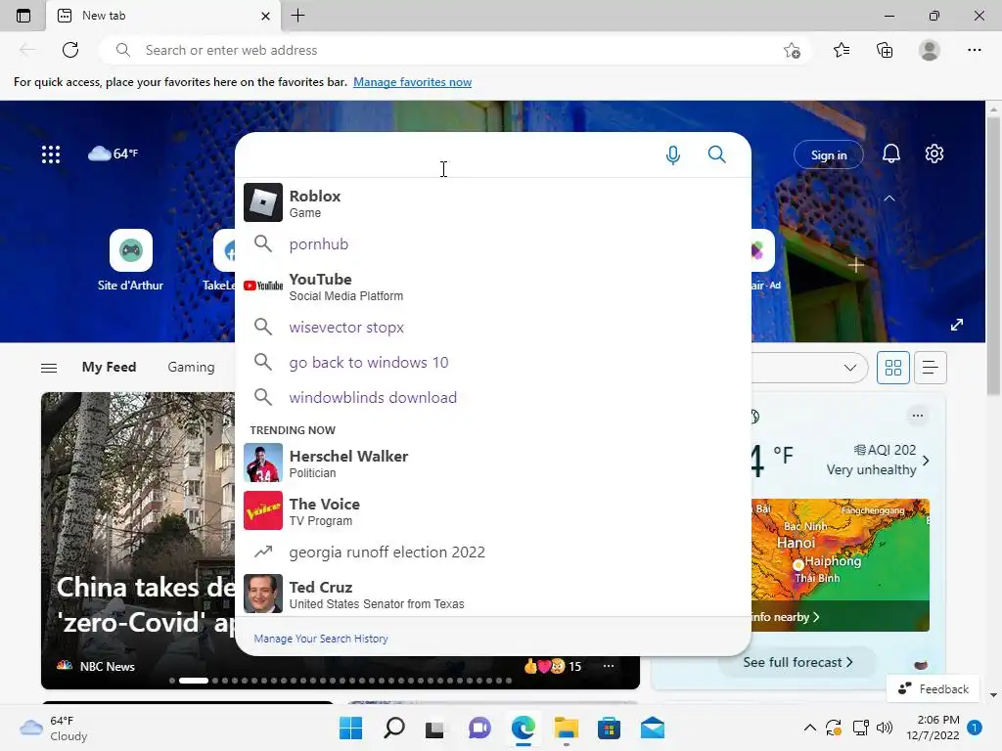1002x751 pixels.
Task: Open File Explorer from taskbar
Action: pyautogui.click(x=567, y=728)
